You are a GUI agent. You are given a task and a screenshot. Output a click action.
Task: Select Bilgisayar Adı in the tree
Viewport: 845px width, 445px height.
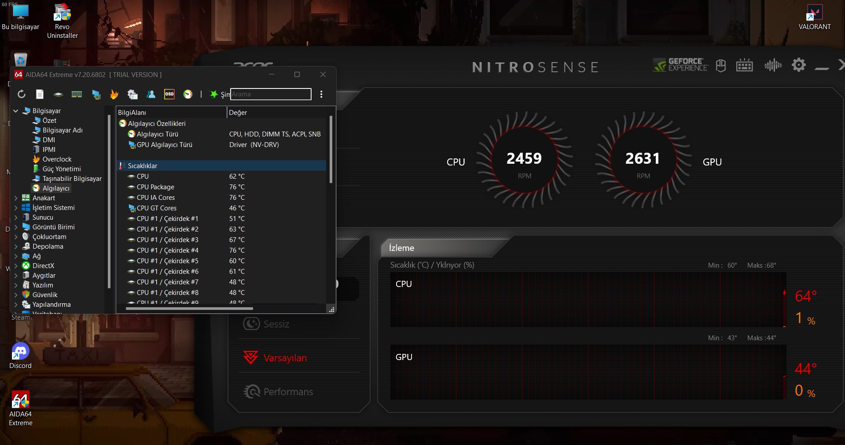point(62,130)
